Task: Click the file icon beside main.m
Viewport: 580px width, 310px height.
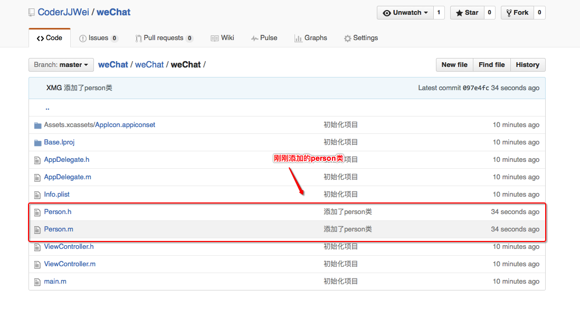Action: point(37,282)
